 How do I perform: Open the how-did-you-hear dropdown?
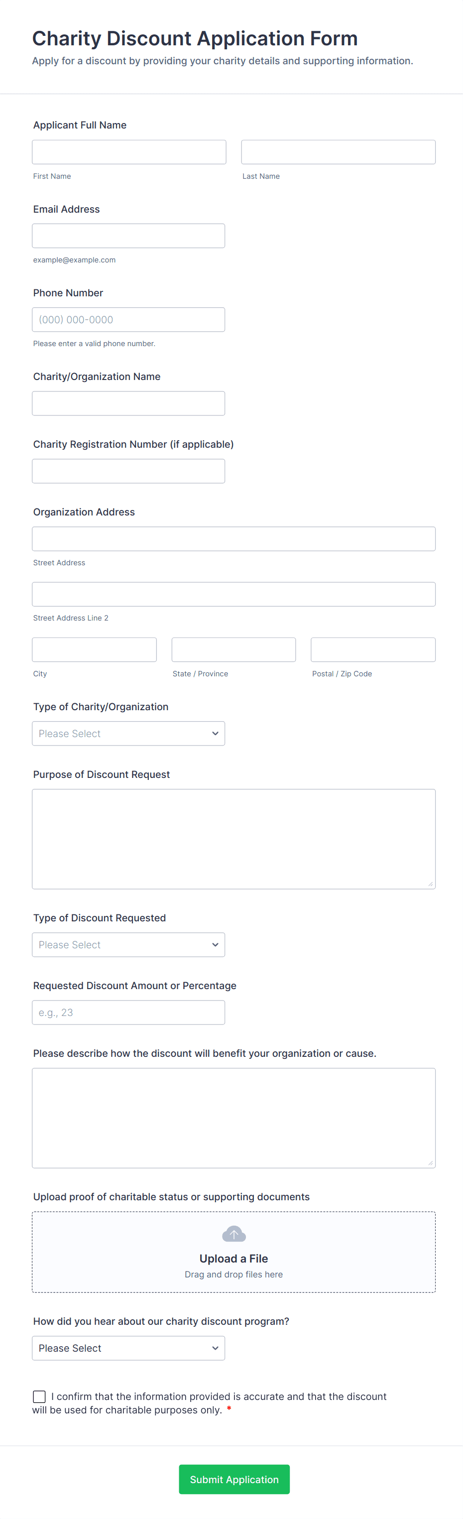point(128,1348)
